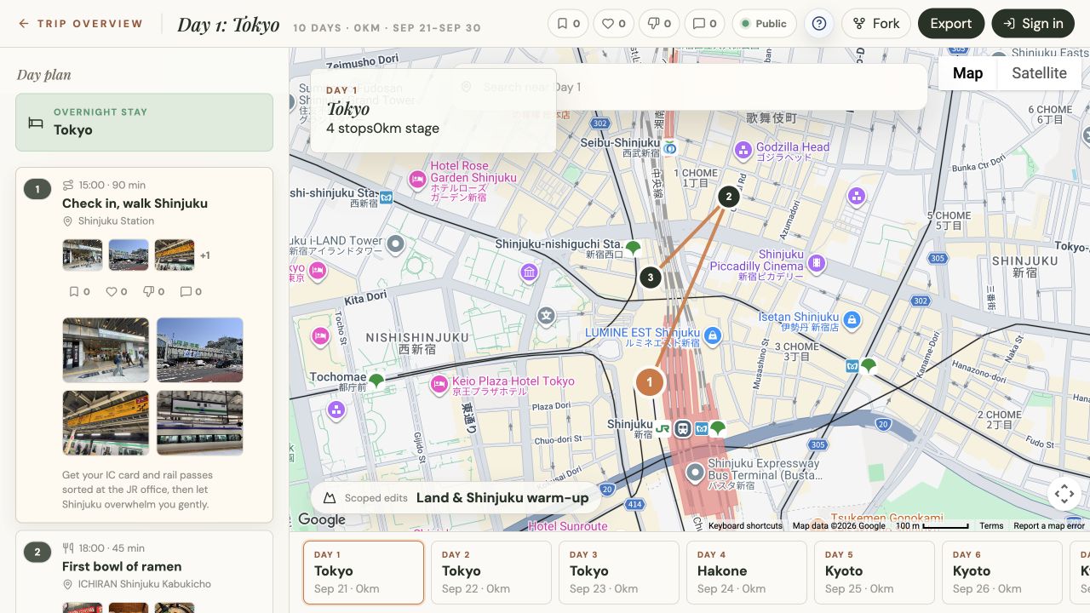Image resolution: width=1090 pixels, height=613 pixels.
Task: Bookmark the Check in, walk Shinjuku stop
Action: (79, 291)
